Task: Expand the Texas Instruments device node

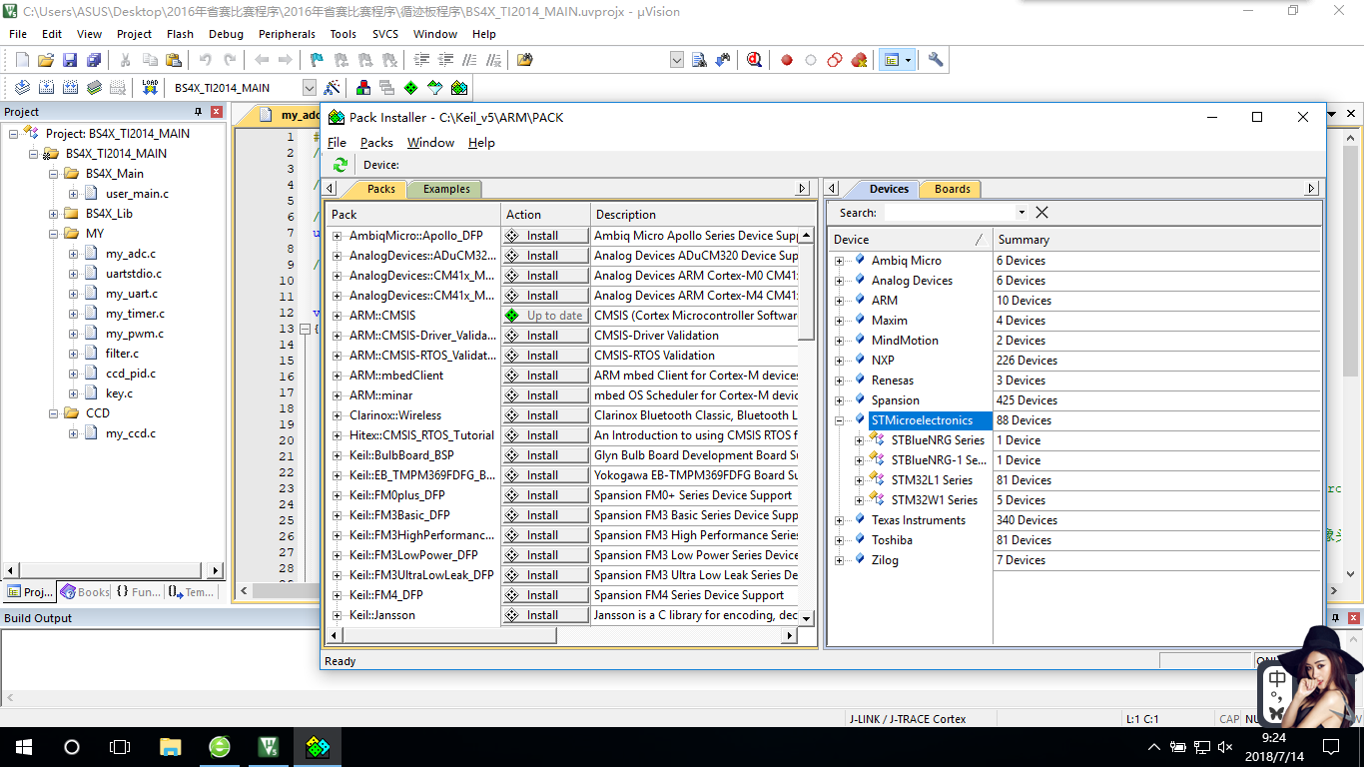Action: (840, 520)
